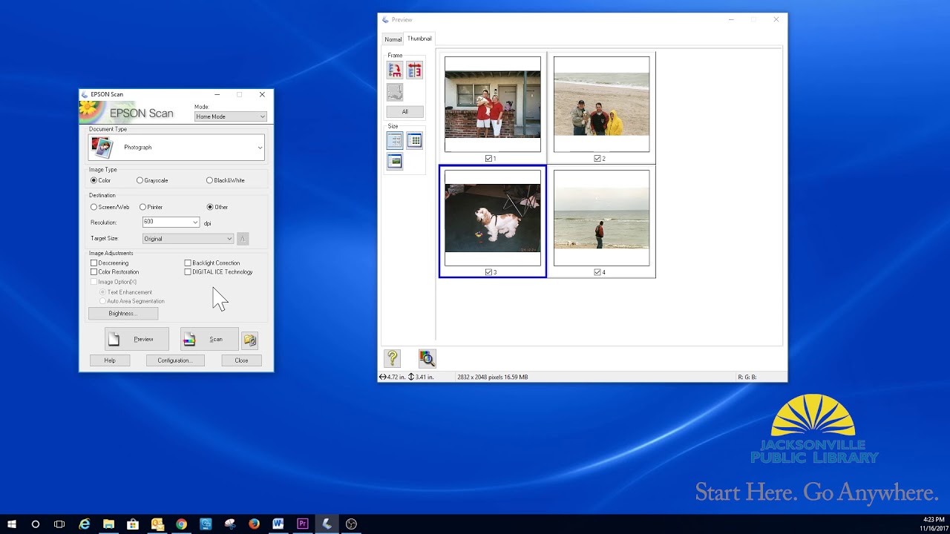This screenshot has height=534, width=950.
Task: Open the Dell app on the taskbar
Action: pyautogui.click(x=206, y=524)
